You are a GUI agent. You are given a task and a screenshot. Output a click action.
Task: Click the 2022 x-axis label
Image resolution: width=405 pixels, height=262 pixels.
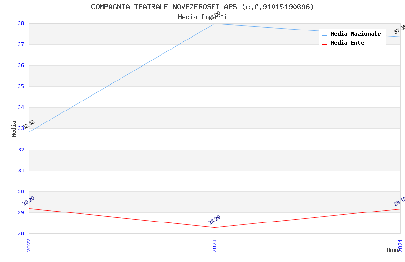point(29,245)
